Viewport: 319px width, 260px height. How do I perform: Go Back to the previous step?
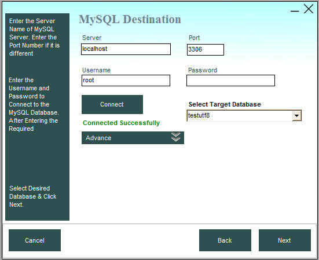[225, 240]
